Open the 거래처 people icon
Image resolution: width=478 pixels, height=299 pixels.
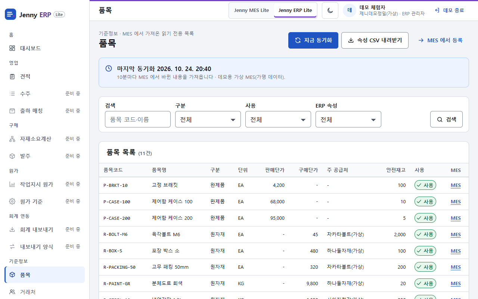coord(12,292)
